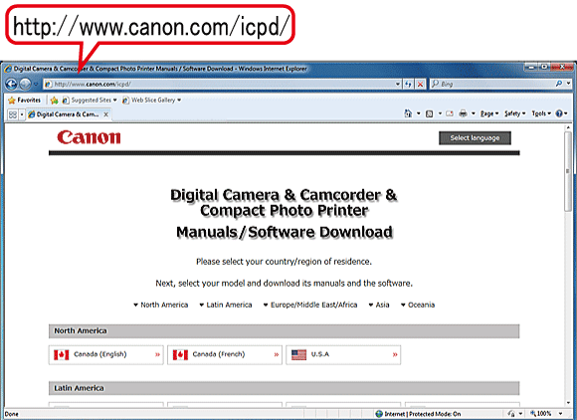The width and height of the screenshot is (577, 420).
Task: Open the Safety menu
Action: point(514,113)
